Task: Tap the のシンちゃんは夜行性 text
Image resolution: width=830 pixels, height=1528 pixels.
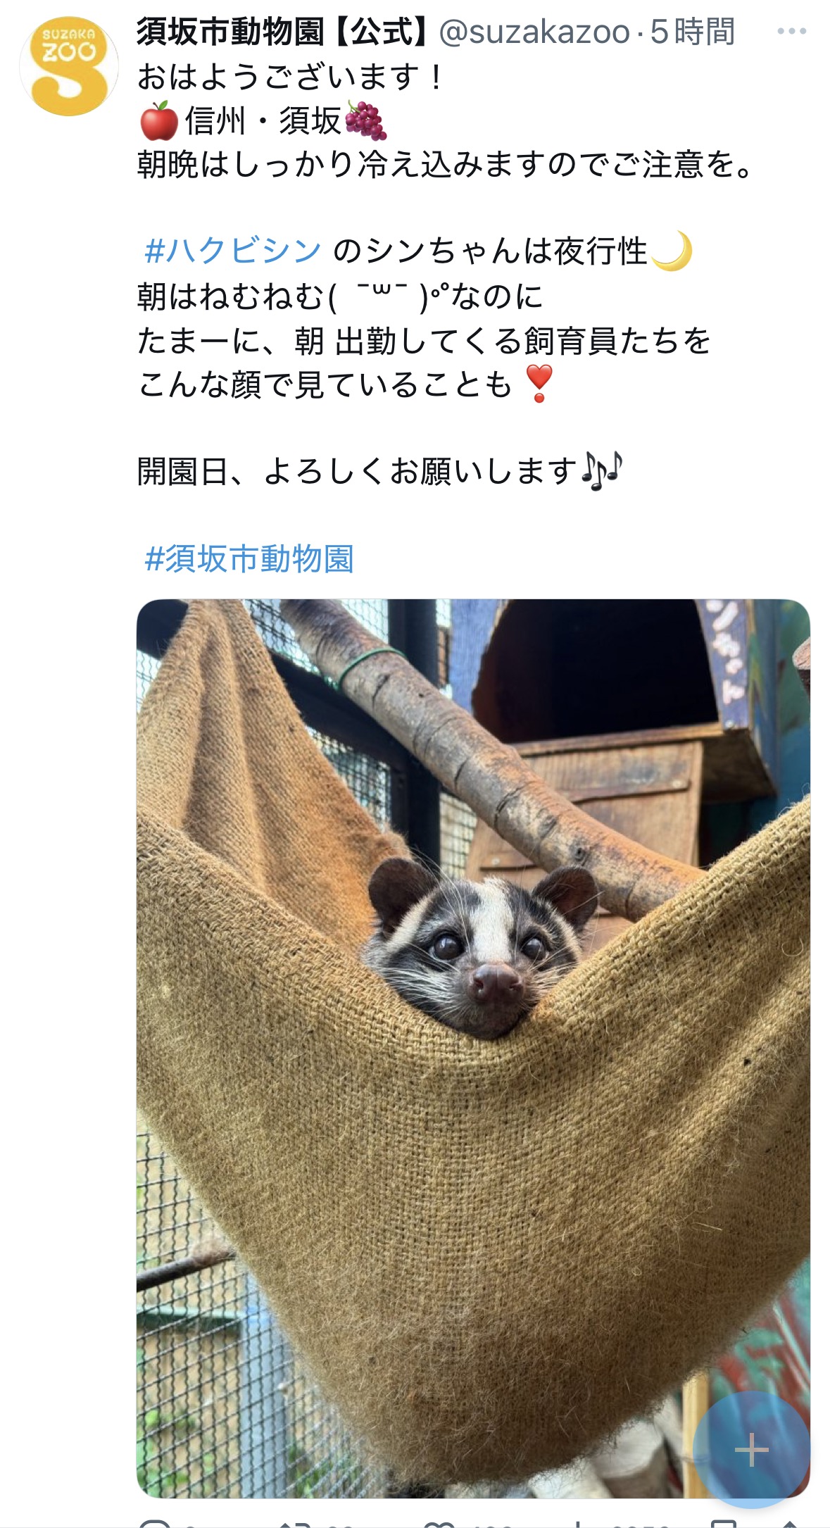Action: 489,251
